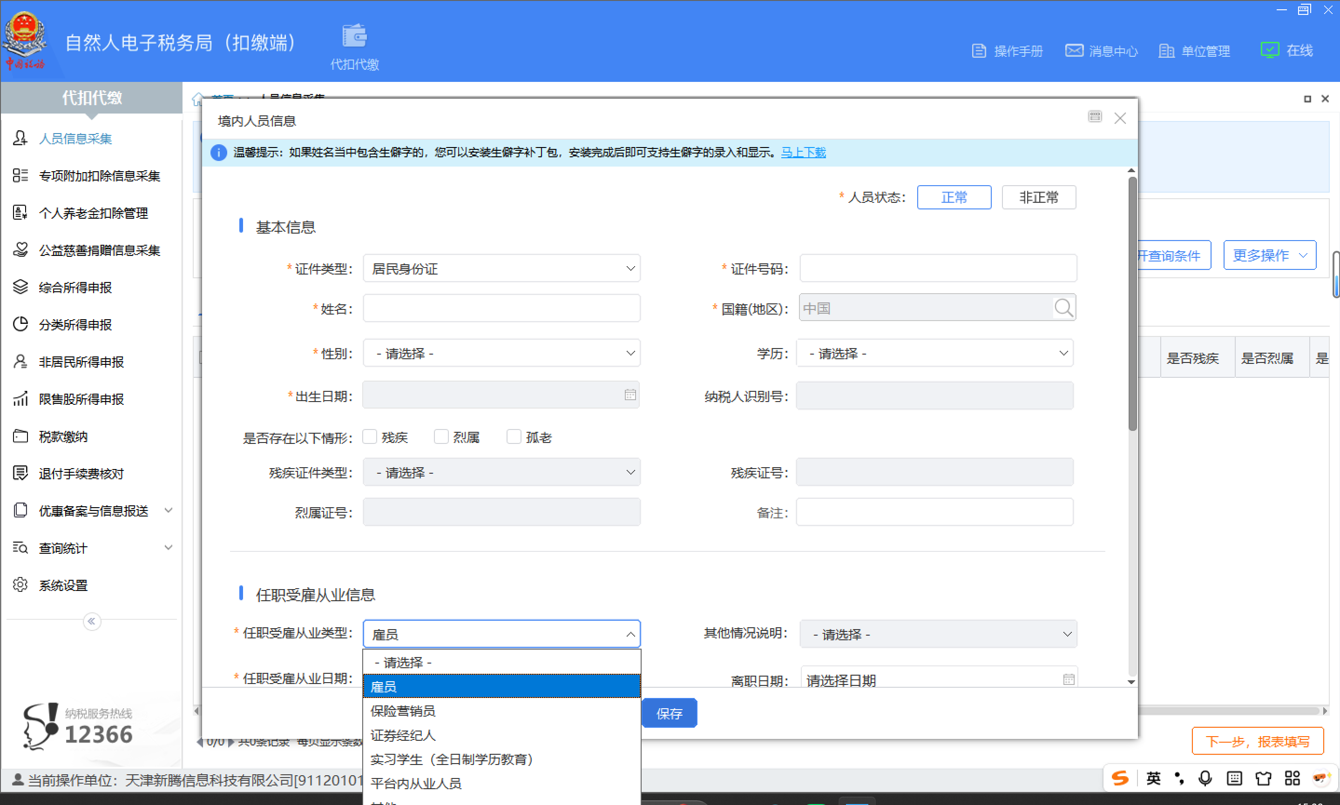Collapse the sidebar with the double-chevron icon
1340x805 pixels.
click(x=92, y=621)
